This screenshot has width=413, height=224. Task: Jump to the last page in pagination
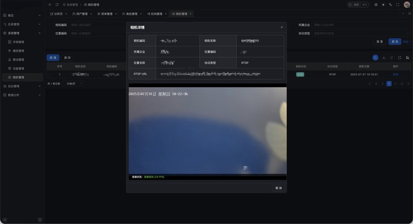pos(408,84)
